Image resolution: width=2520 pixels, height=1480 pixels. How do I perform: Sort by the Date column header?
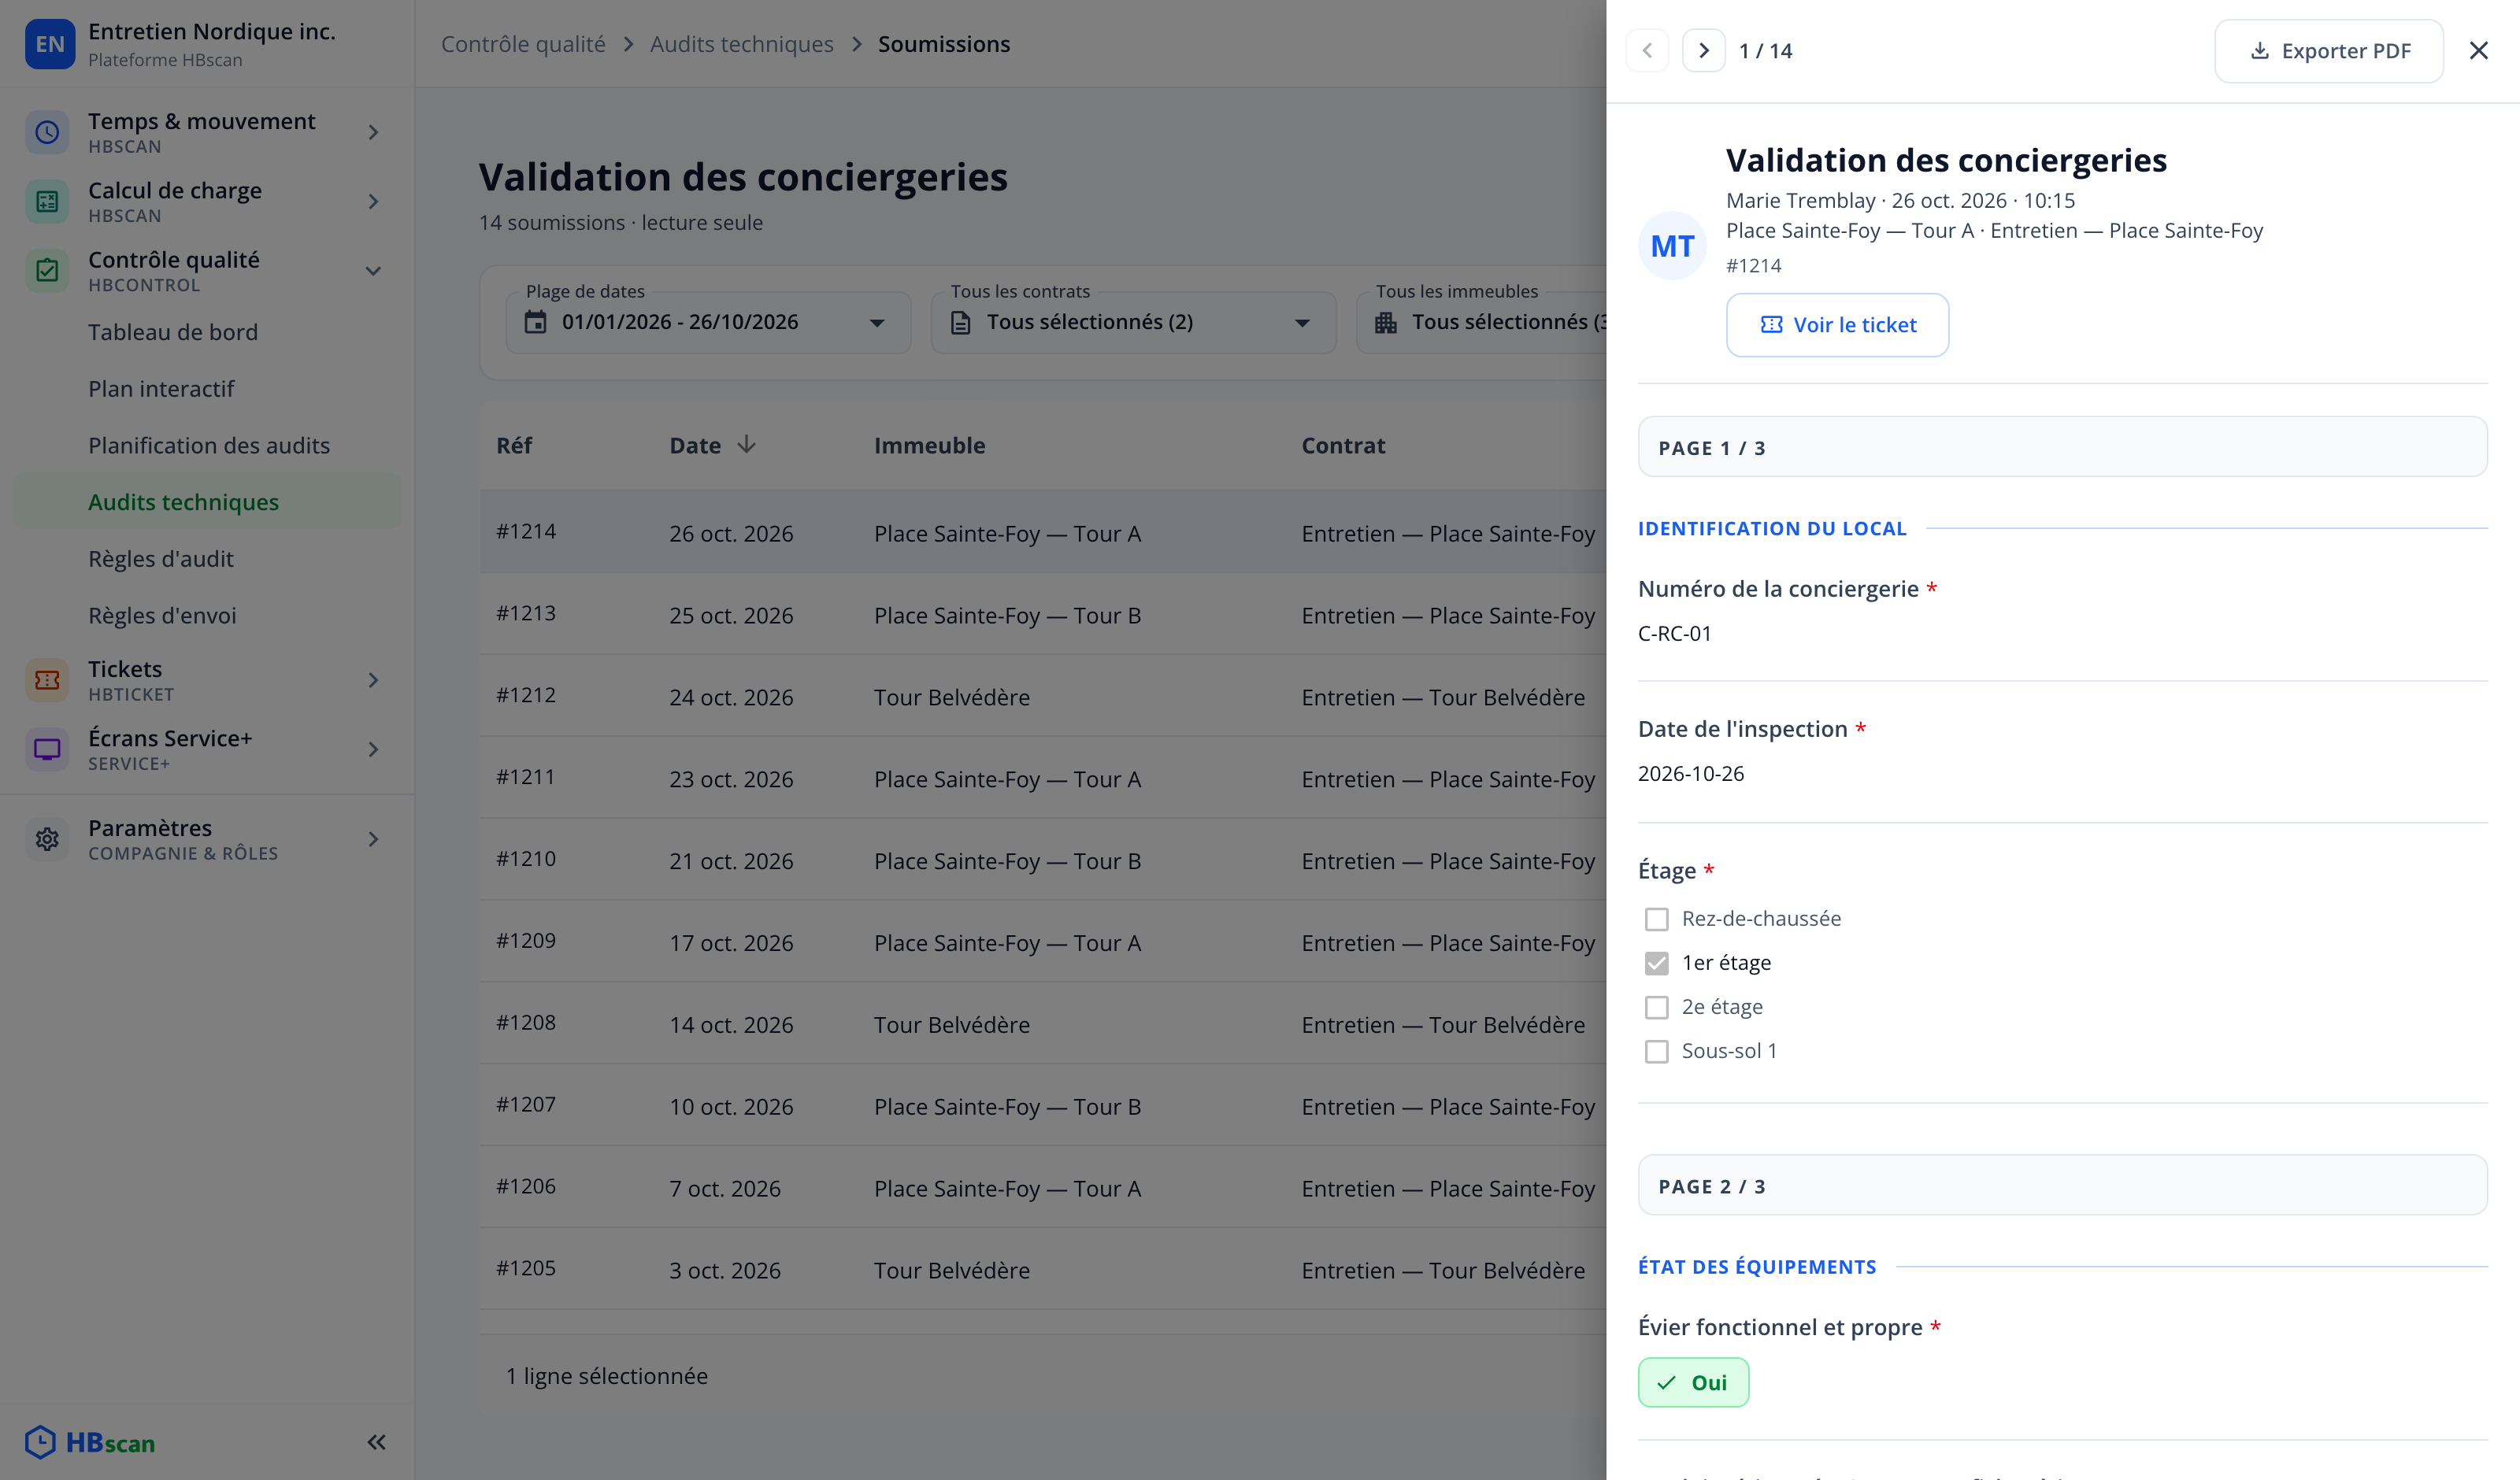click(x=695, y=445)
